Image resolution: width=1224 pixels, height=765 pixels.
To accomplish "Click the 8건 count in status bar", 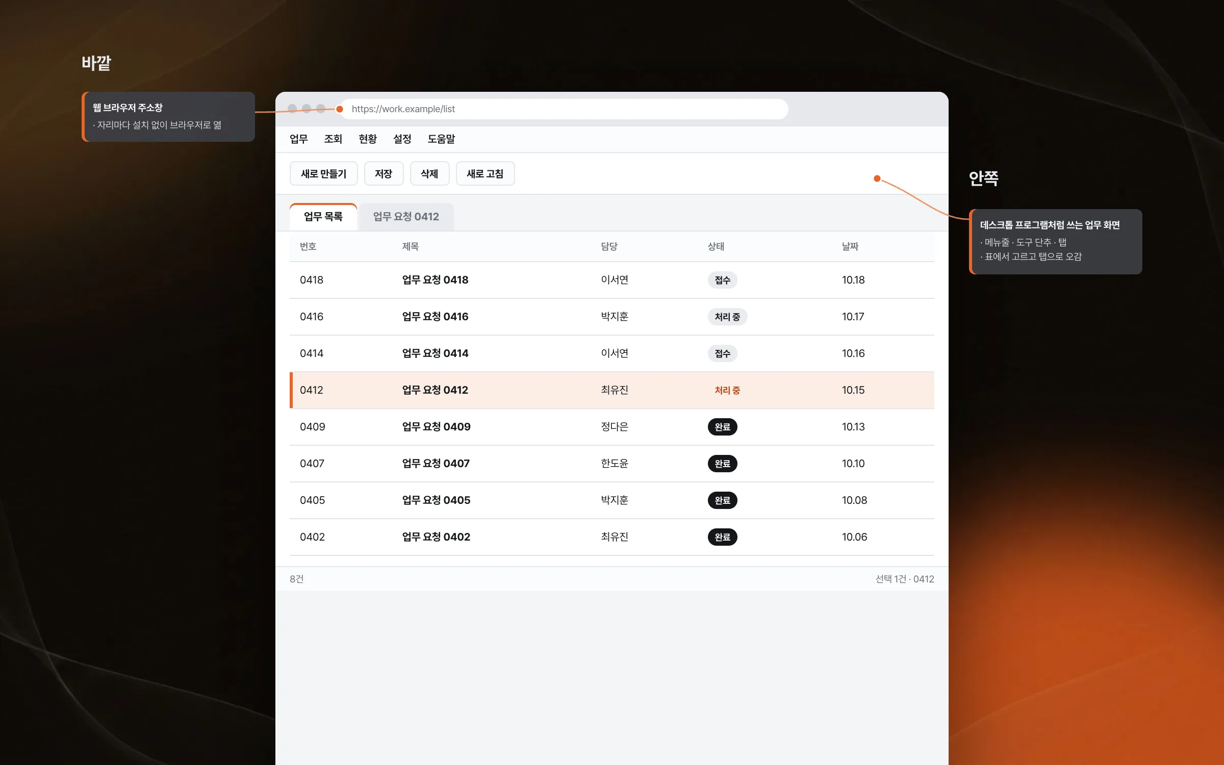I will (297, 579).
